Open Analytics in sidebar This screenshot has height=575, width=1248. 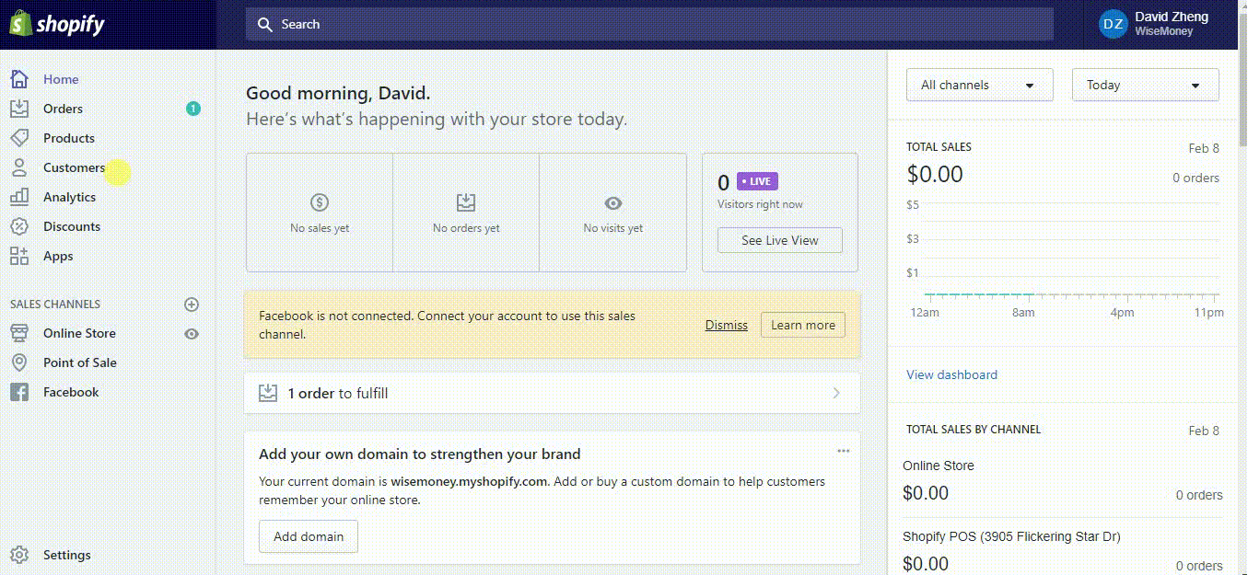point(69,197)
